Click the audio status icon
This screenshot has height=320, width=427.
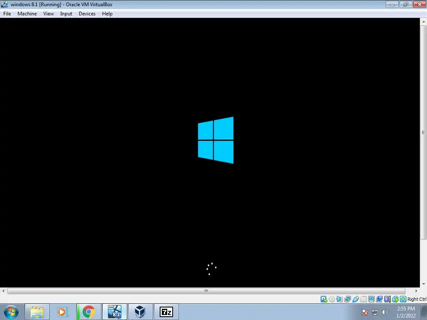click(339, 299)
